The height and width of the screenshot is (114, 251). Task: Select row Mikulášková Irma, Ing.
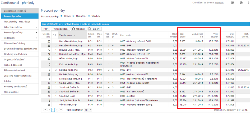146,79
